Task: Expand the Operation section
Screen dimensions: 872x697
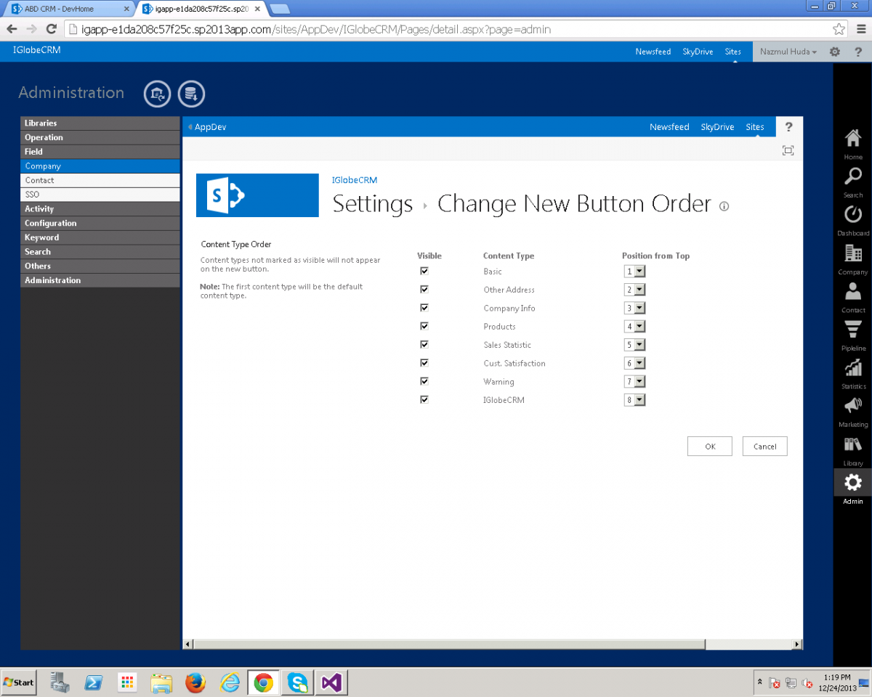Action: 100,137
